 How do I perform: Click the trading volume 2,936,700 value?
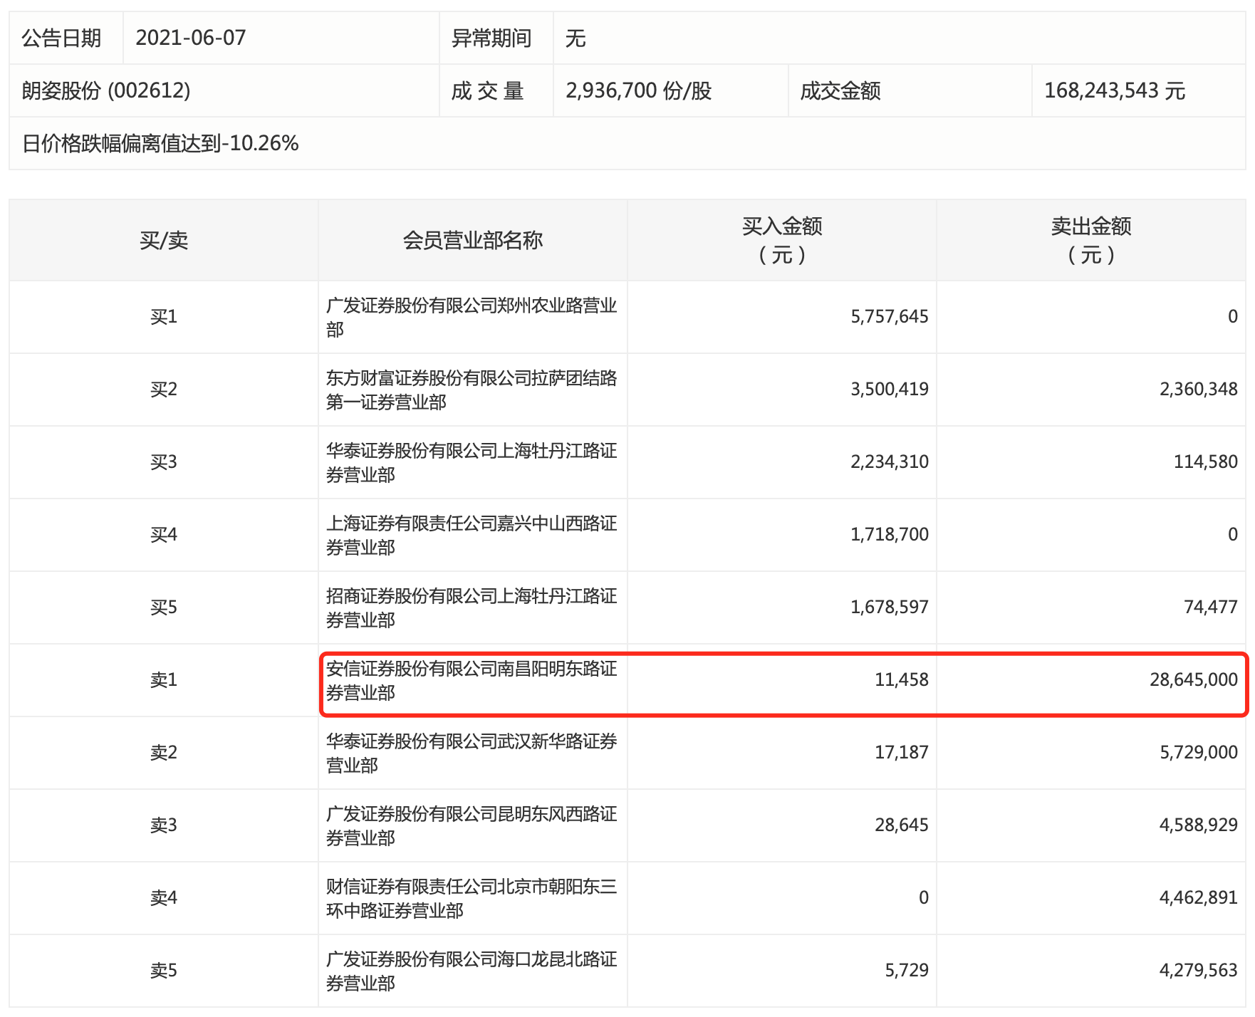(x=638, y=90)
